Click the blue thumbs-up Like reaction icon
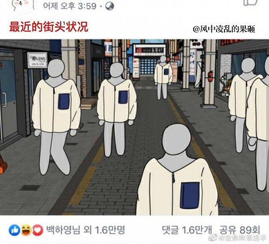The width and height of the screenshot is (269, 244). [x=14, y=230]
